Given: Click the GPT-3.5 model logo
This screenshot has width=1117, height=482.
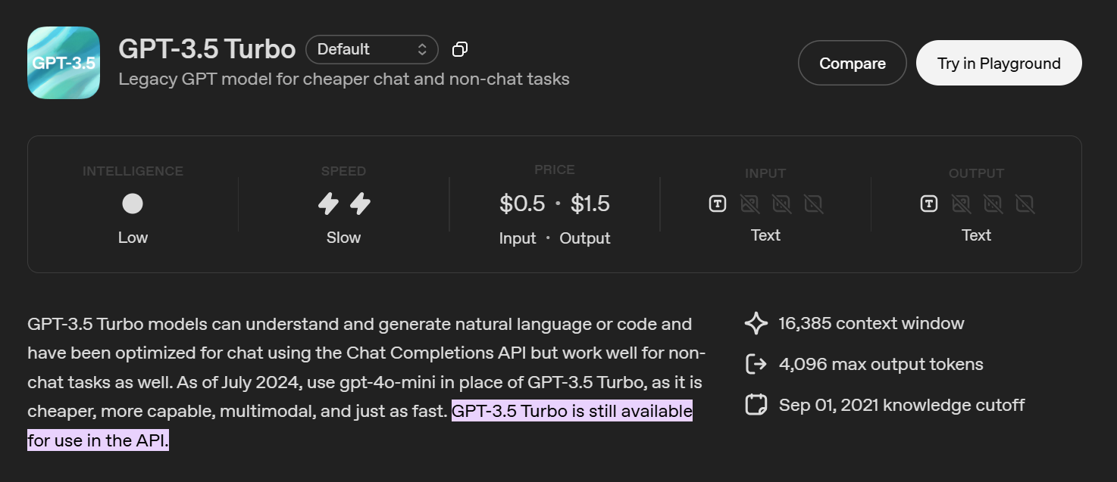Looking at the screenshot, I should click(63, 63).
